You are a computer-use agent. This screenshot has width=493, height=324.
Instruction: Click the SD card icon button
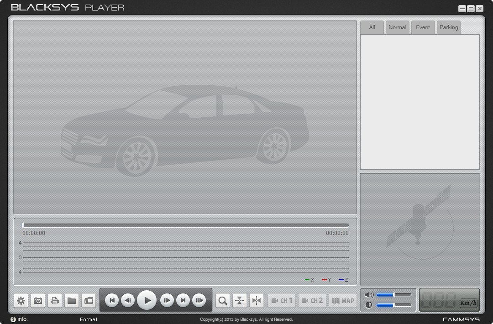click(x=89, y=301)
